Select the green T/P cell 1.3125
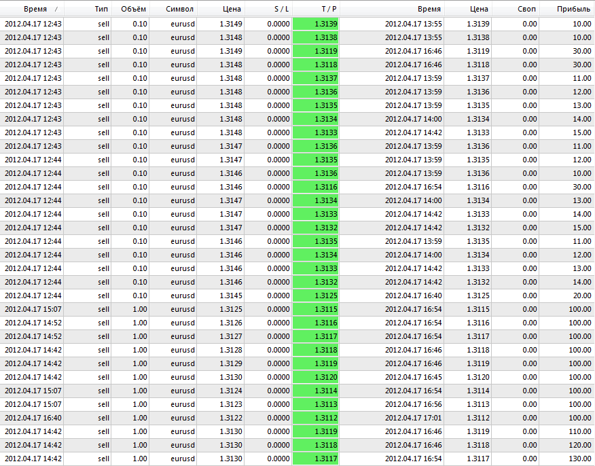595x466 pixels. 315,295
